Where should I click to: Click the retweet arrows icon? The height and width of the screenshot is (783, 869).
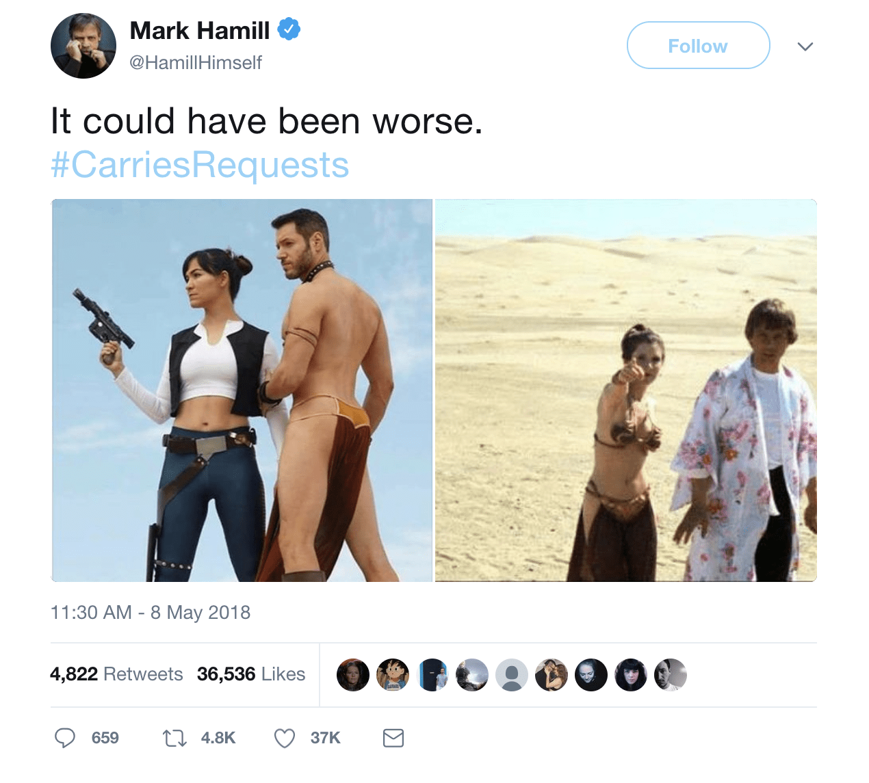click(x=174, y=738)
